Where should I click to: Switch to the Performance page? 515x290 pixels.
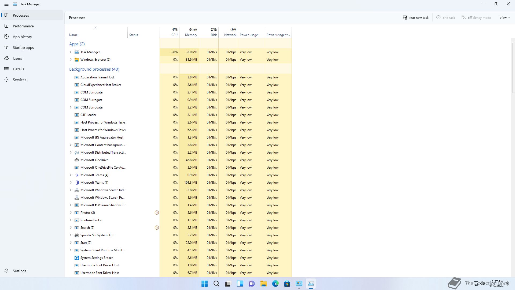[32, 26]
